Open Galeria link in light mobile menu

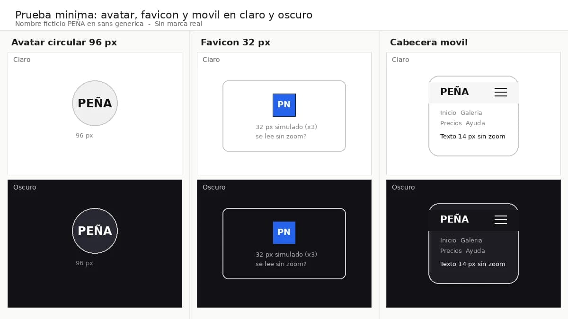click(471, 112)
